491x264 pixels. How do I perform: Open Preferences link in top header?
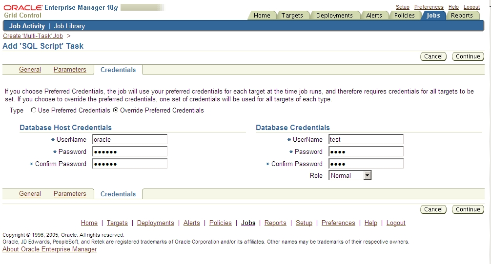[429, 7]
